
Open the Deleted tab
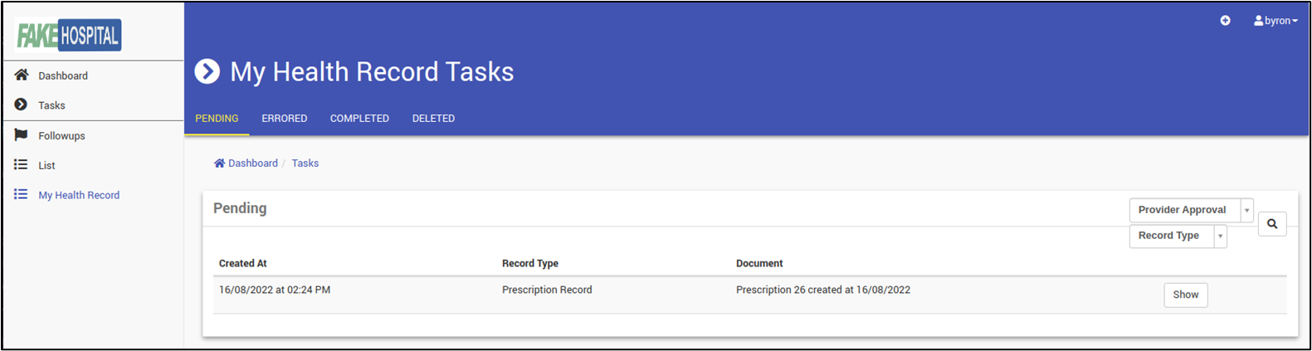(433, 119)
